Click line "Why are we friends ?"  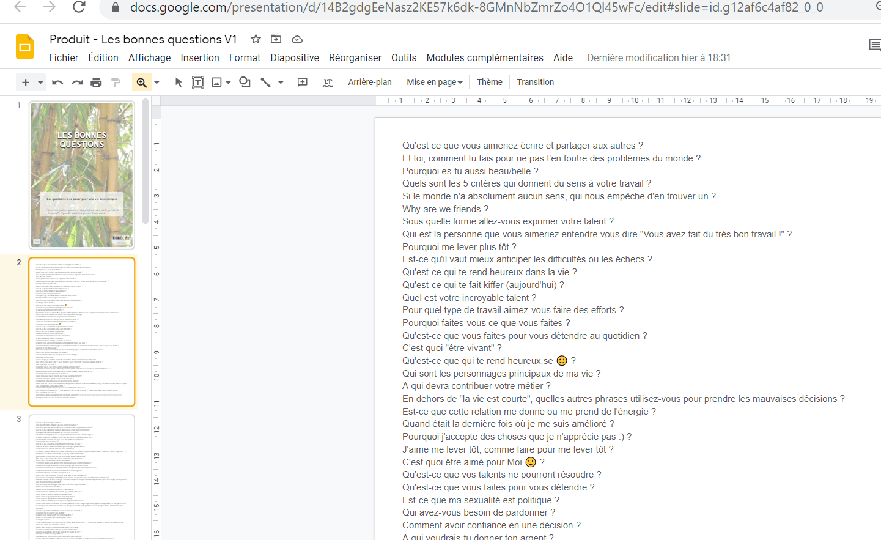pyautogui.click(x=445, y=209)
